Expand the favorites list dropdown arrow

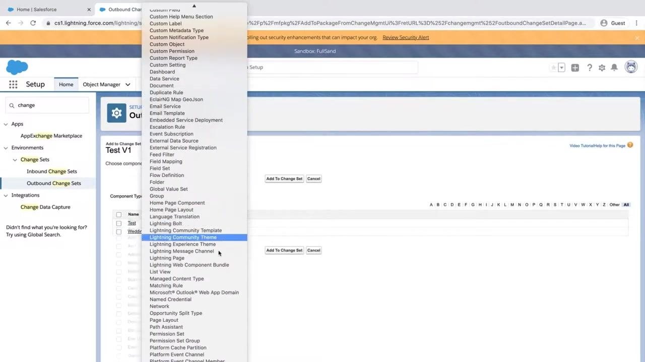[x=561, y=67]
